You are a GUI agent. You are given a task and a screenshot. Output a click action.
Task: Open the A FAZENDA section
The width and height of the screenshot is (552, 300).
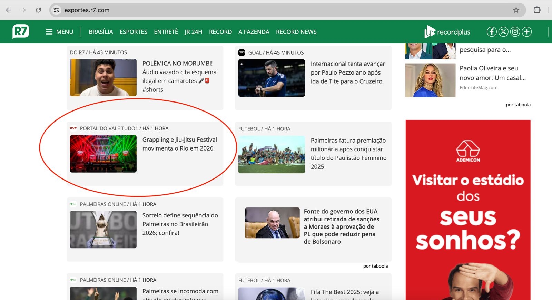point(254,32)
